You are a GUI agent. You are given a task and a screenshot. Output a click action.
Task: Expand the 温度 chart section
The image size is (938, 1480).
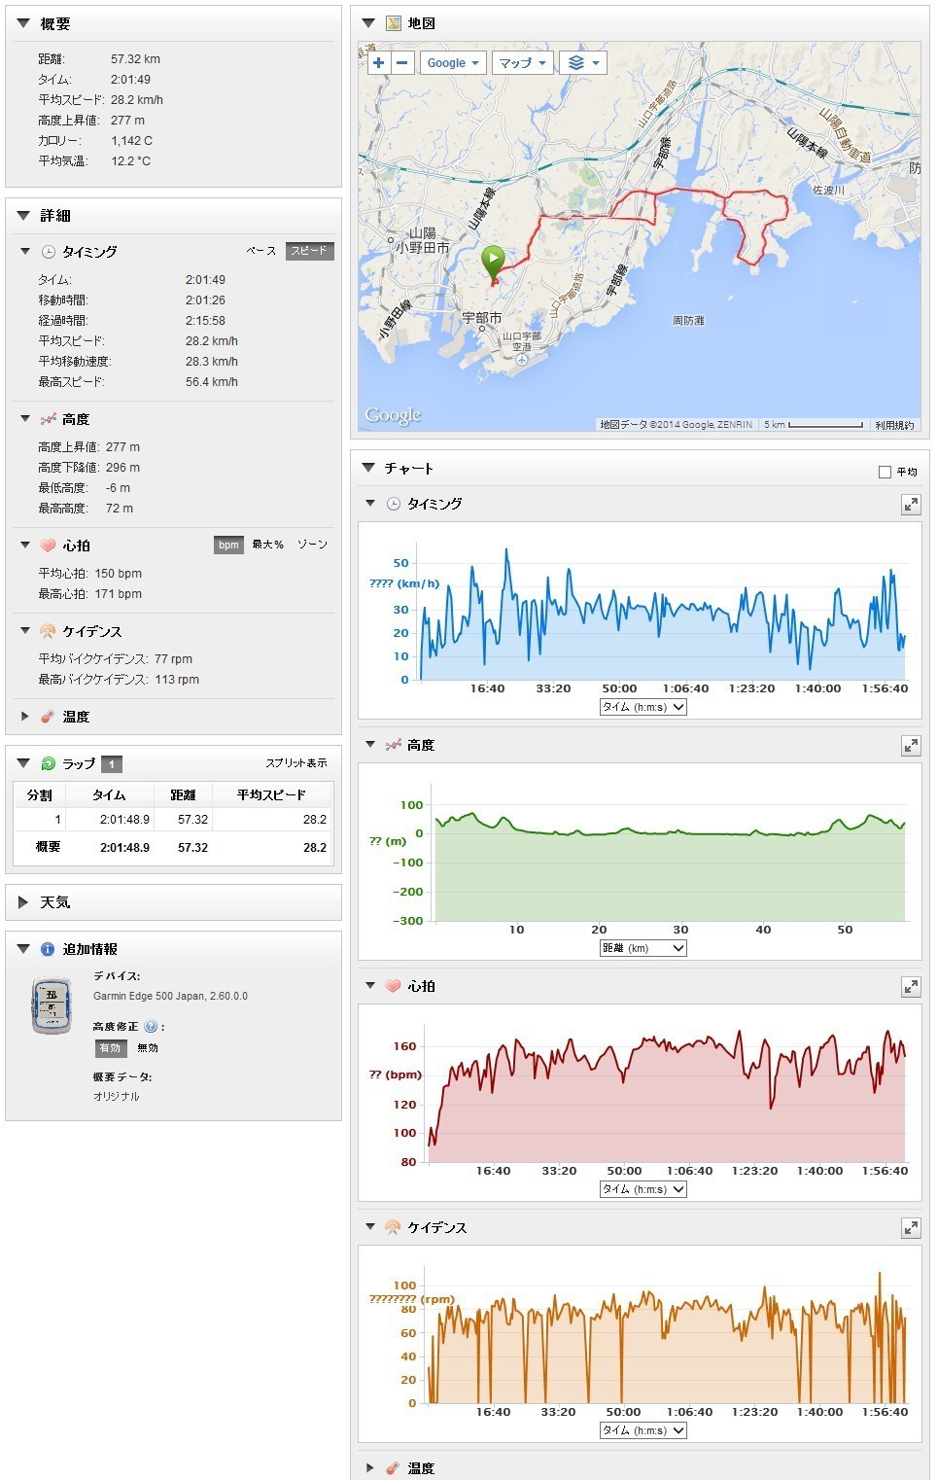370,1468
